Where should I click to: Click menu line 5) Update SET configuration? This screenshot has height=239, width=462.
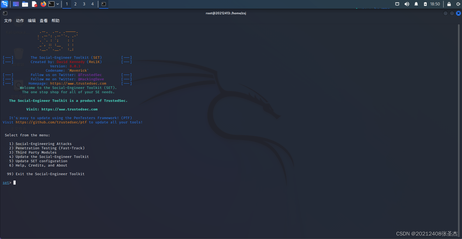click(x=38, y=161)
